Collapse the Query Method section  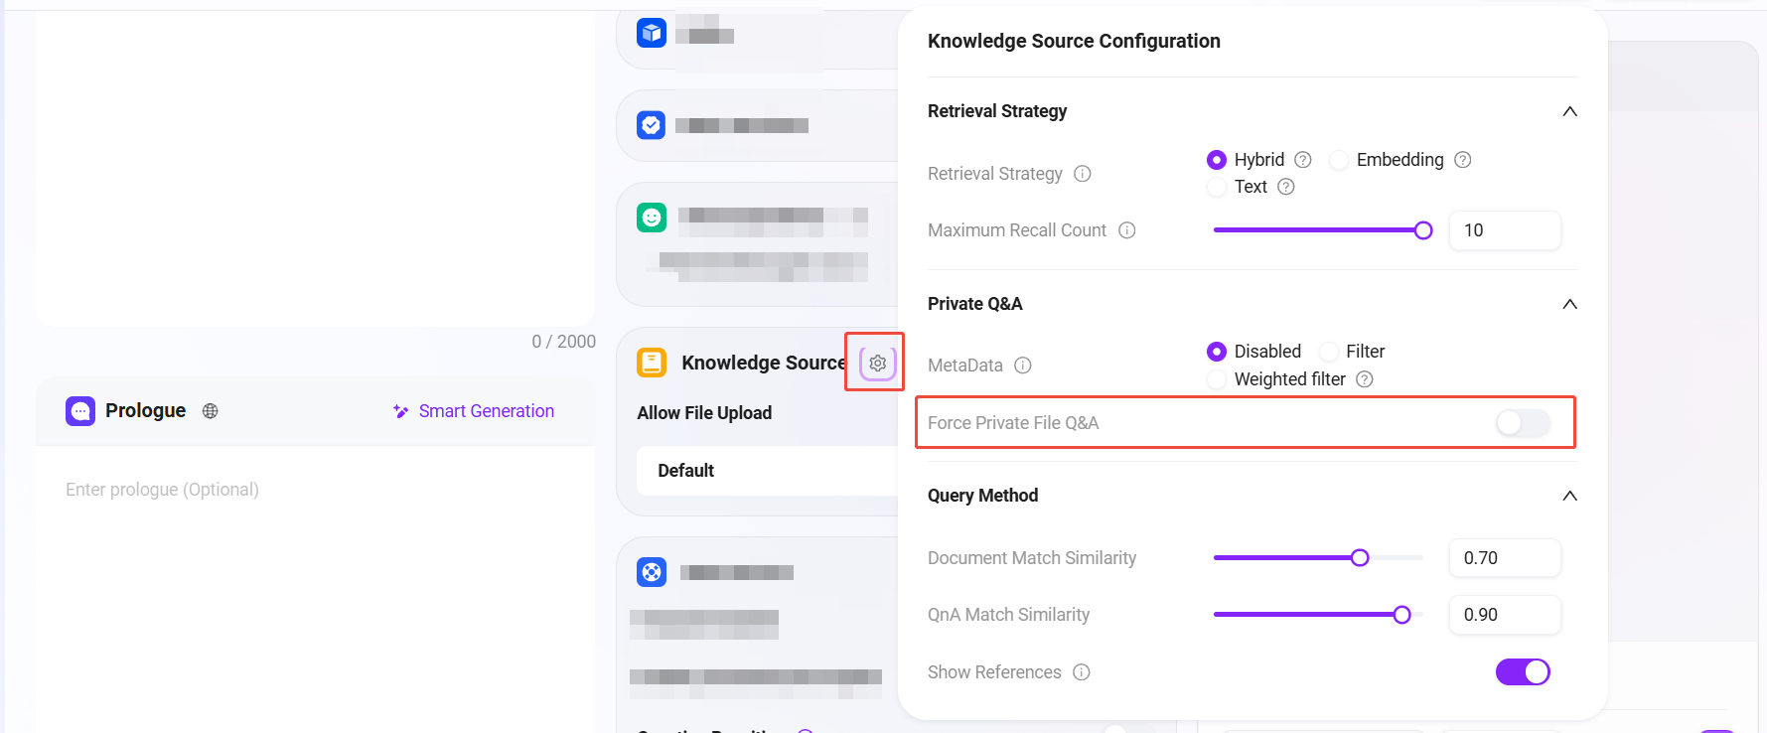tap(1569, 496)
